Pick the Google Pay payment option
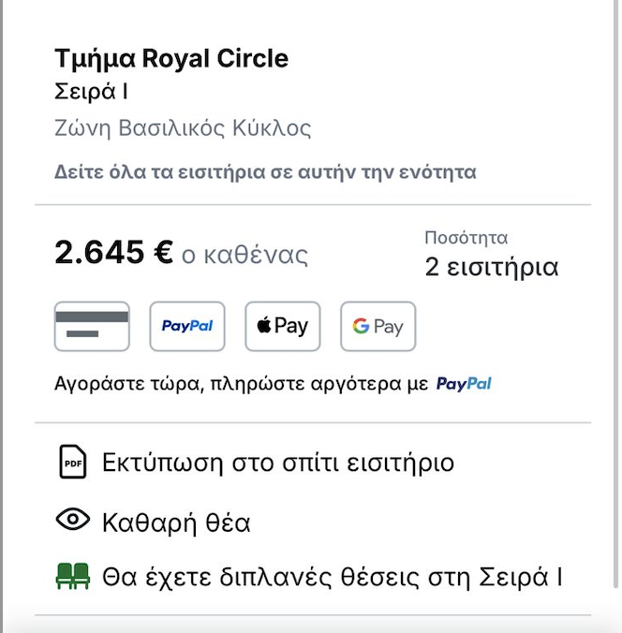 [378, 326]
